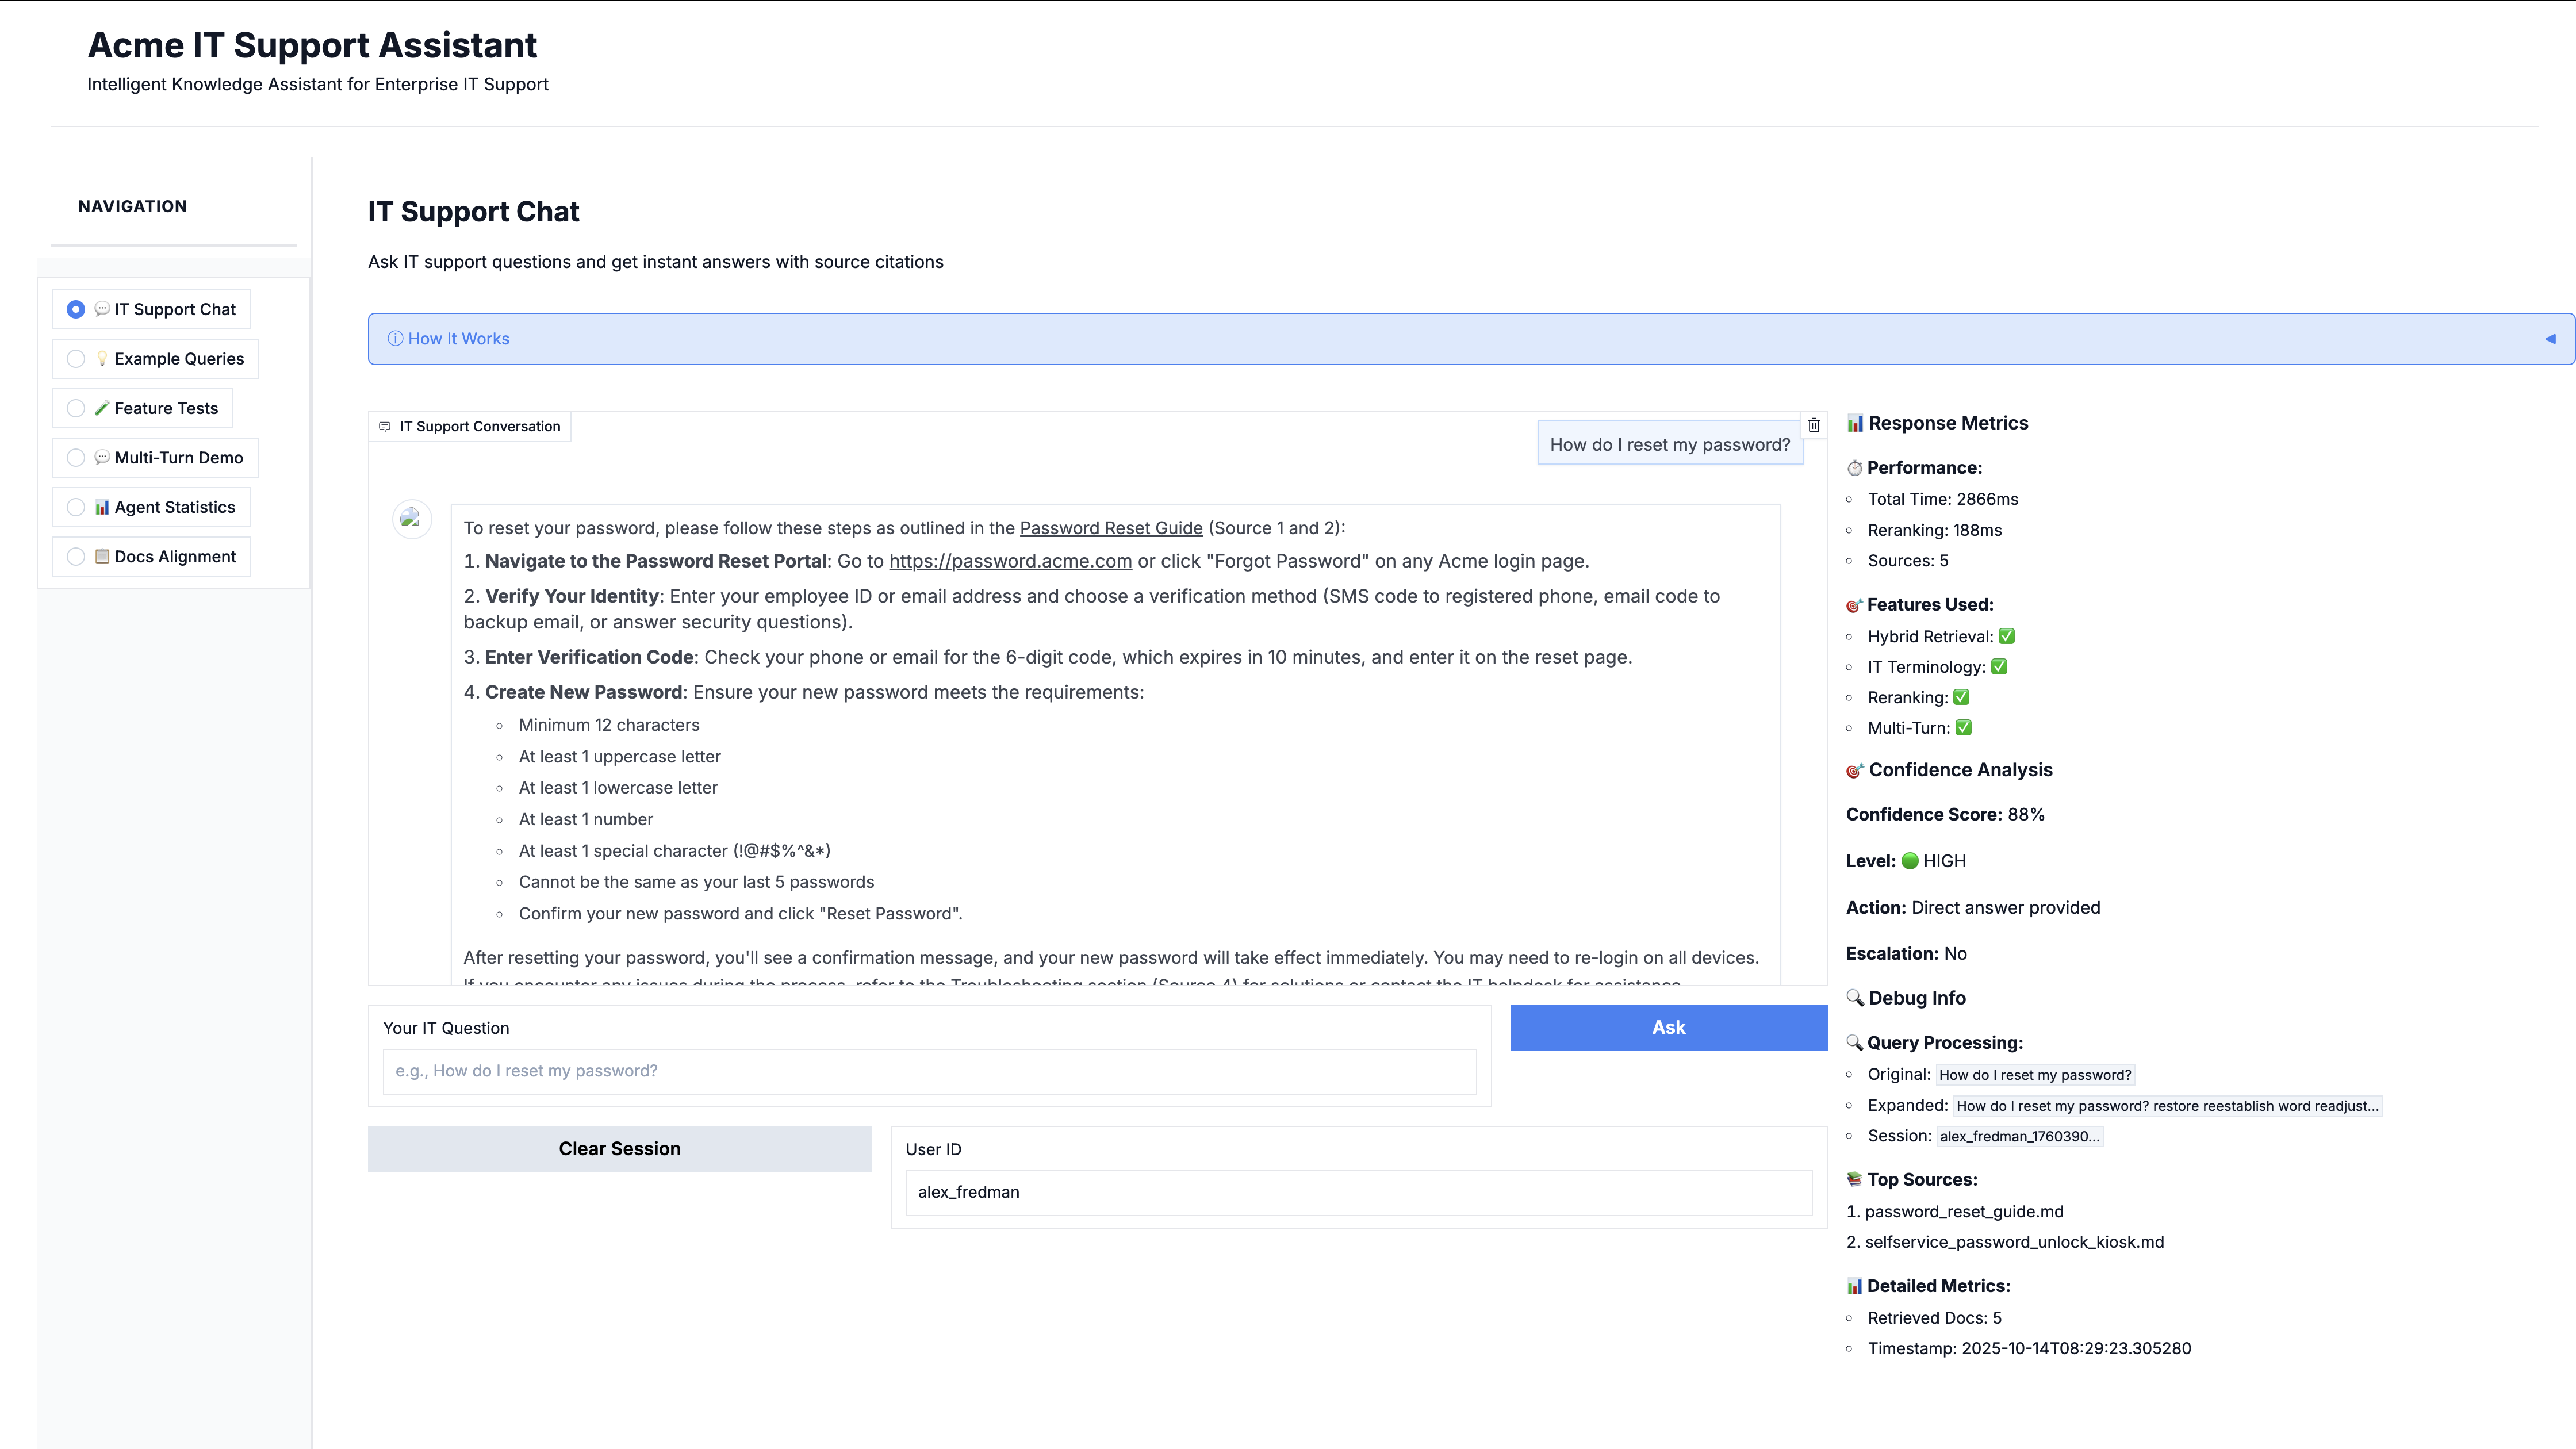This screenshot has height=1449, width=2576.
Task: Click the assistant avatar image in chat
Action: pos(411,518)
